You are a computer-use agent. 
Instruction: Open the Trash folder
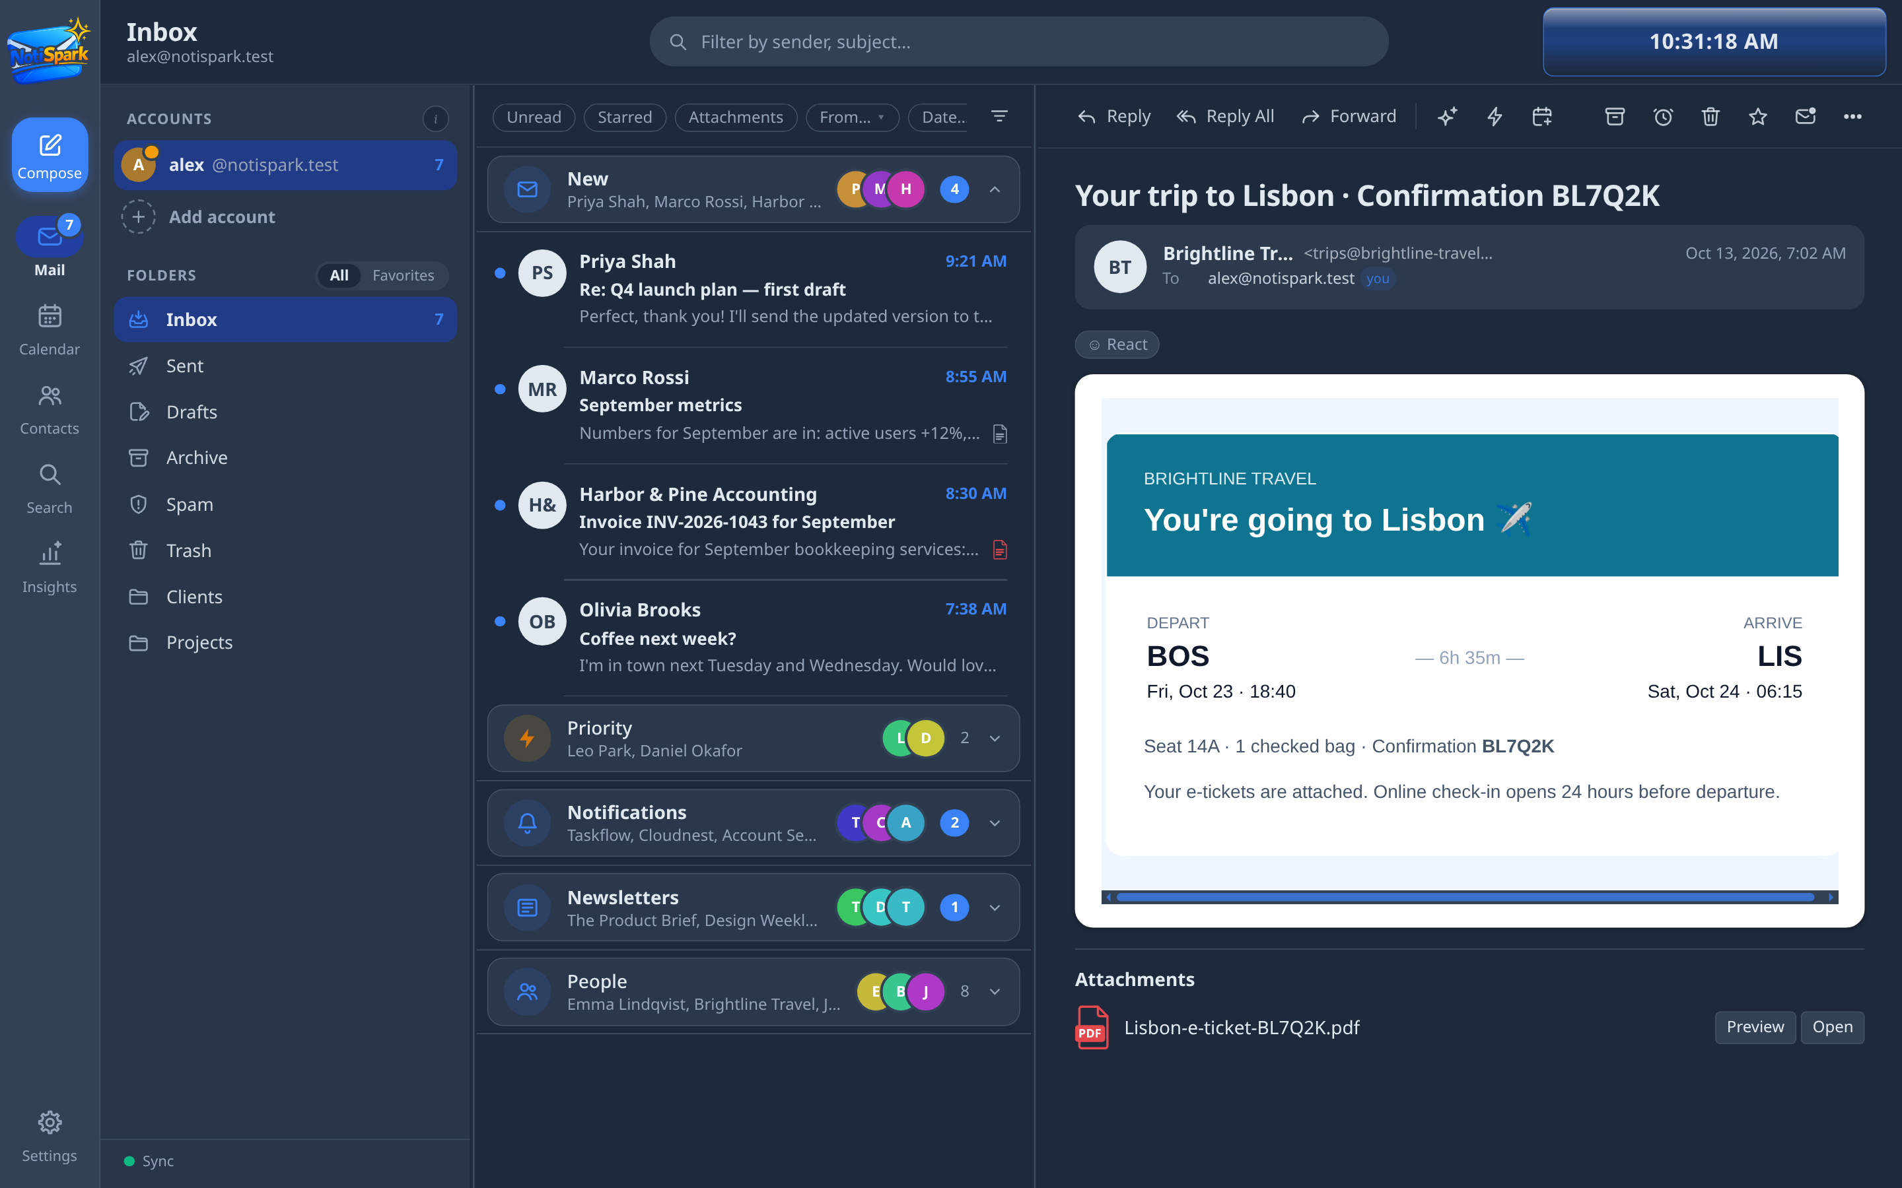click(285, 550)
